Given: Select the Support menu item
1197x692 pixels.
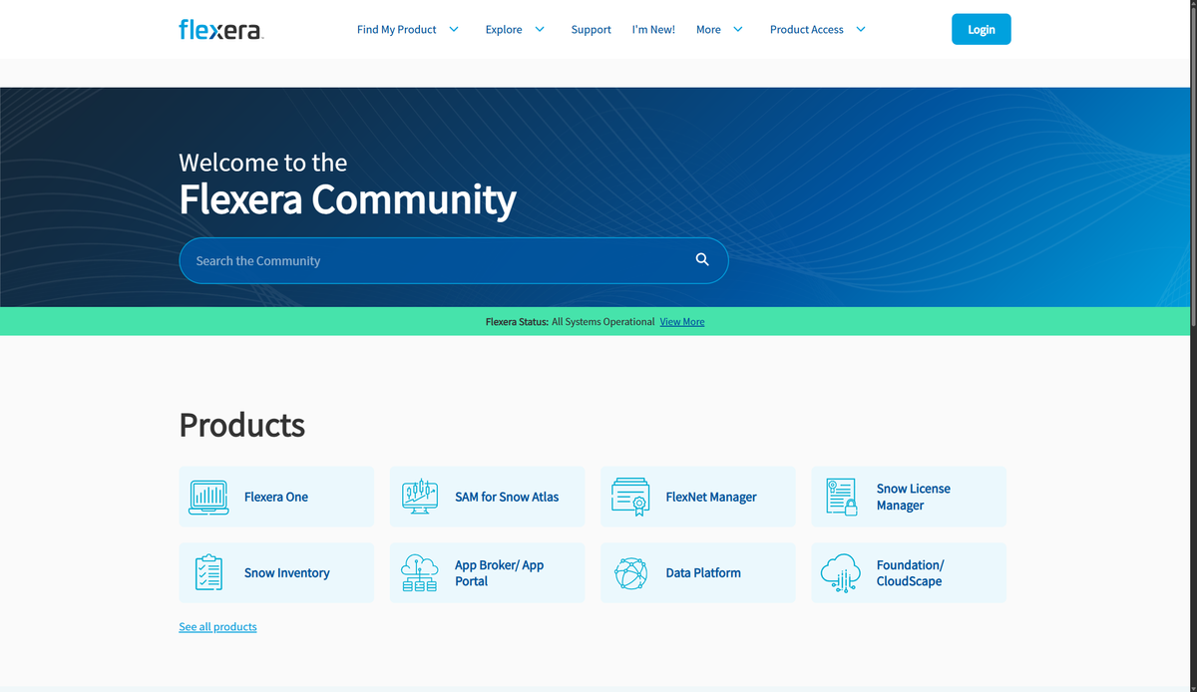Looking at the screenshot, I should pos(591,29).
